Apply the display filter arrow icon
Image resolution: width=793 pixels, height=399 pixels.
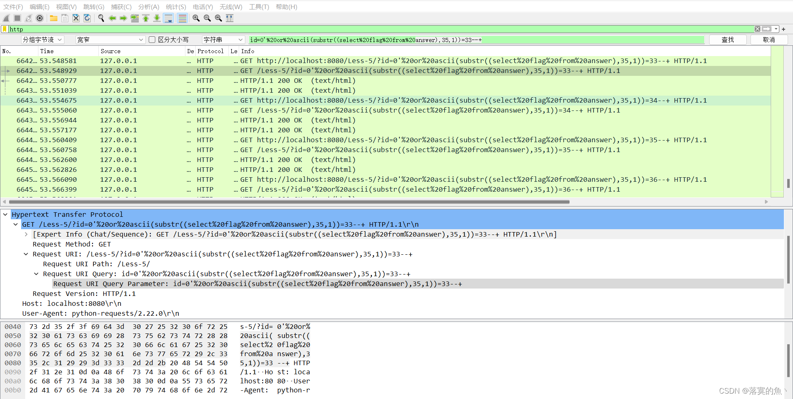point(767,29)
